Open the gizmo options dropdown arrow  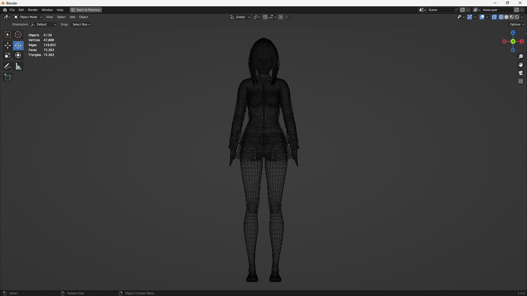[475, 17]
